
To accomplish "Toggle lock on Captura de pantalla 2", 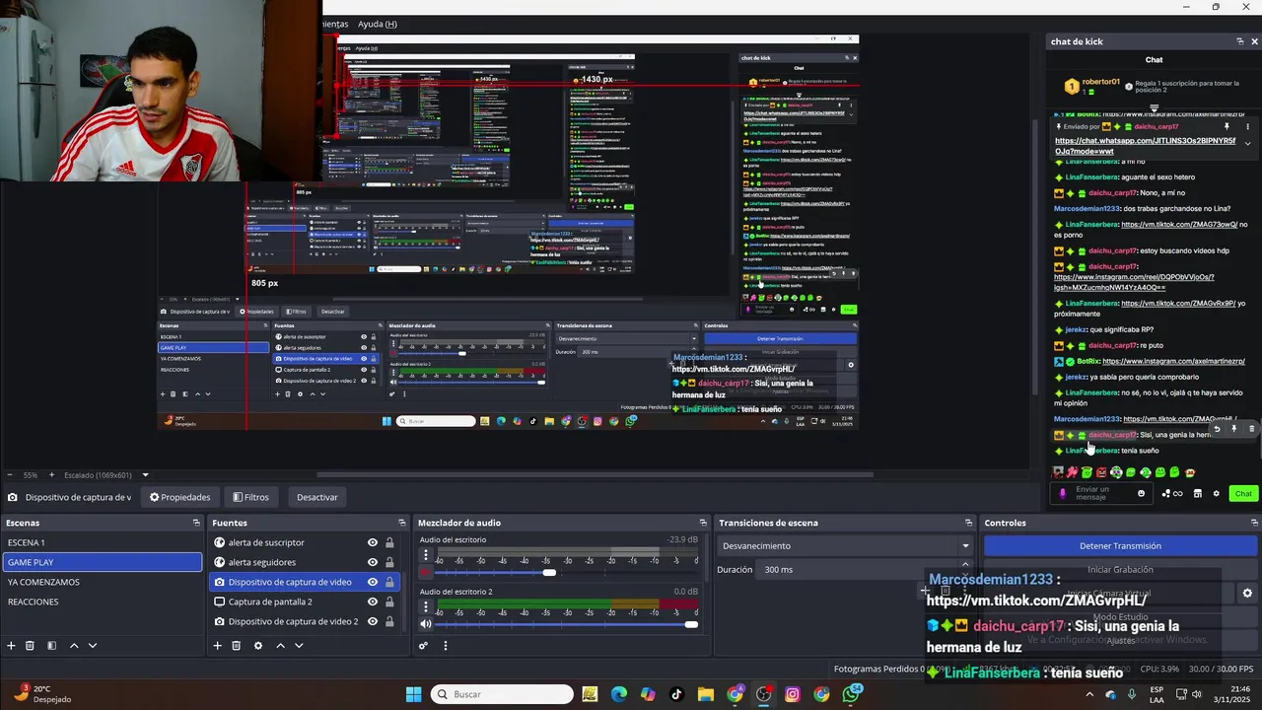I will 389,602.
